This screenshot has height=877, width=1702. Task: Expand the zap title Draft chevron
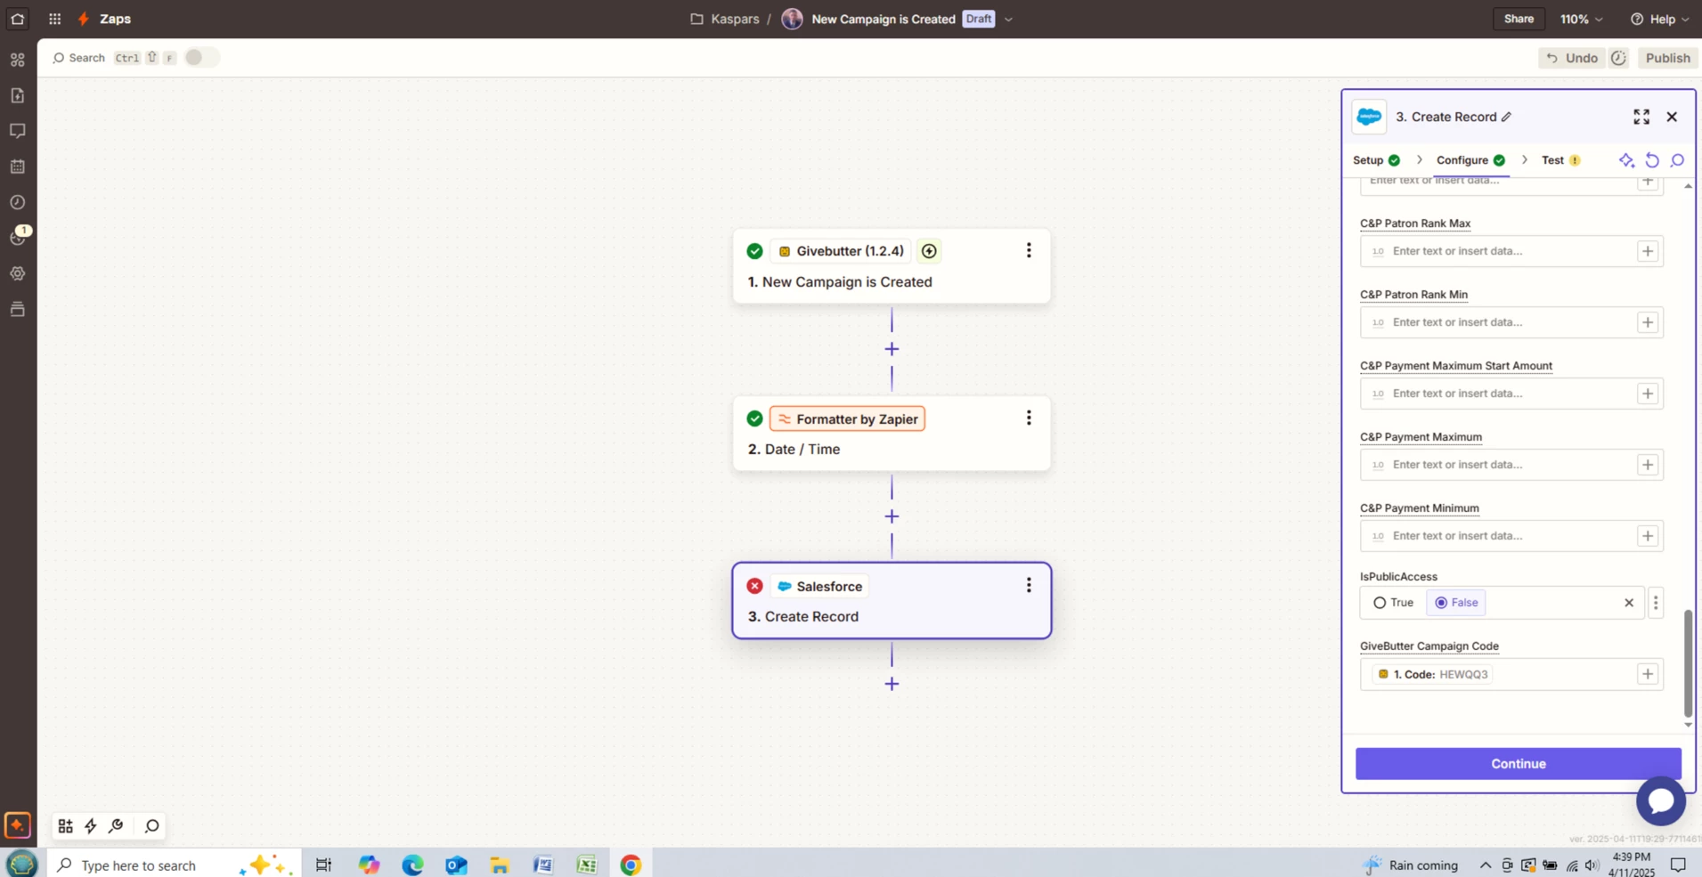coord(1008,19)
